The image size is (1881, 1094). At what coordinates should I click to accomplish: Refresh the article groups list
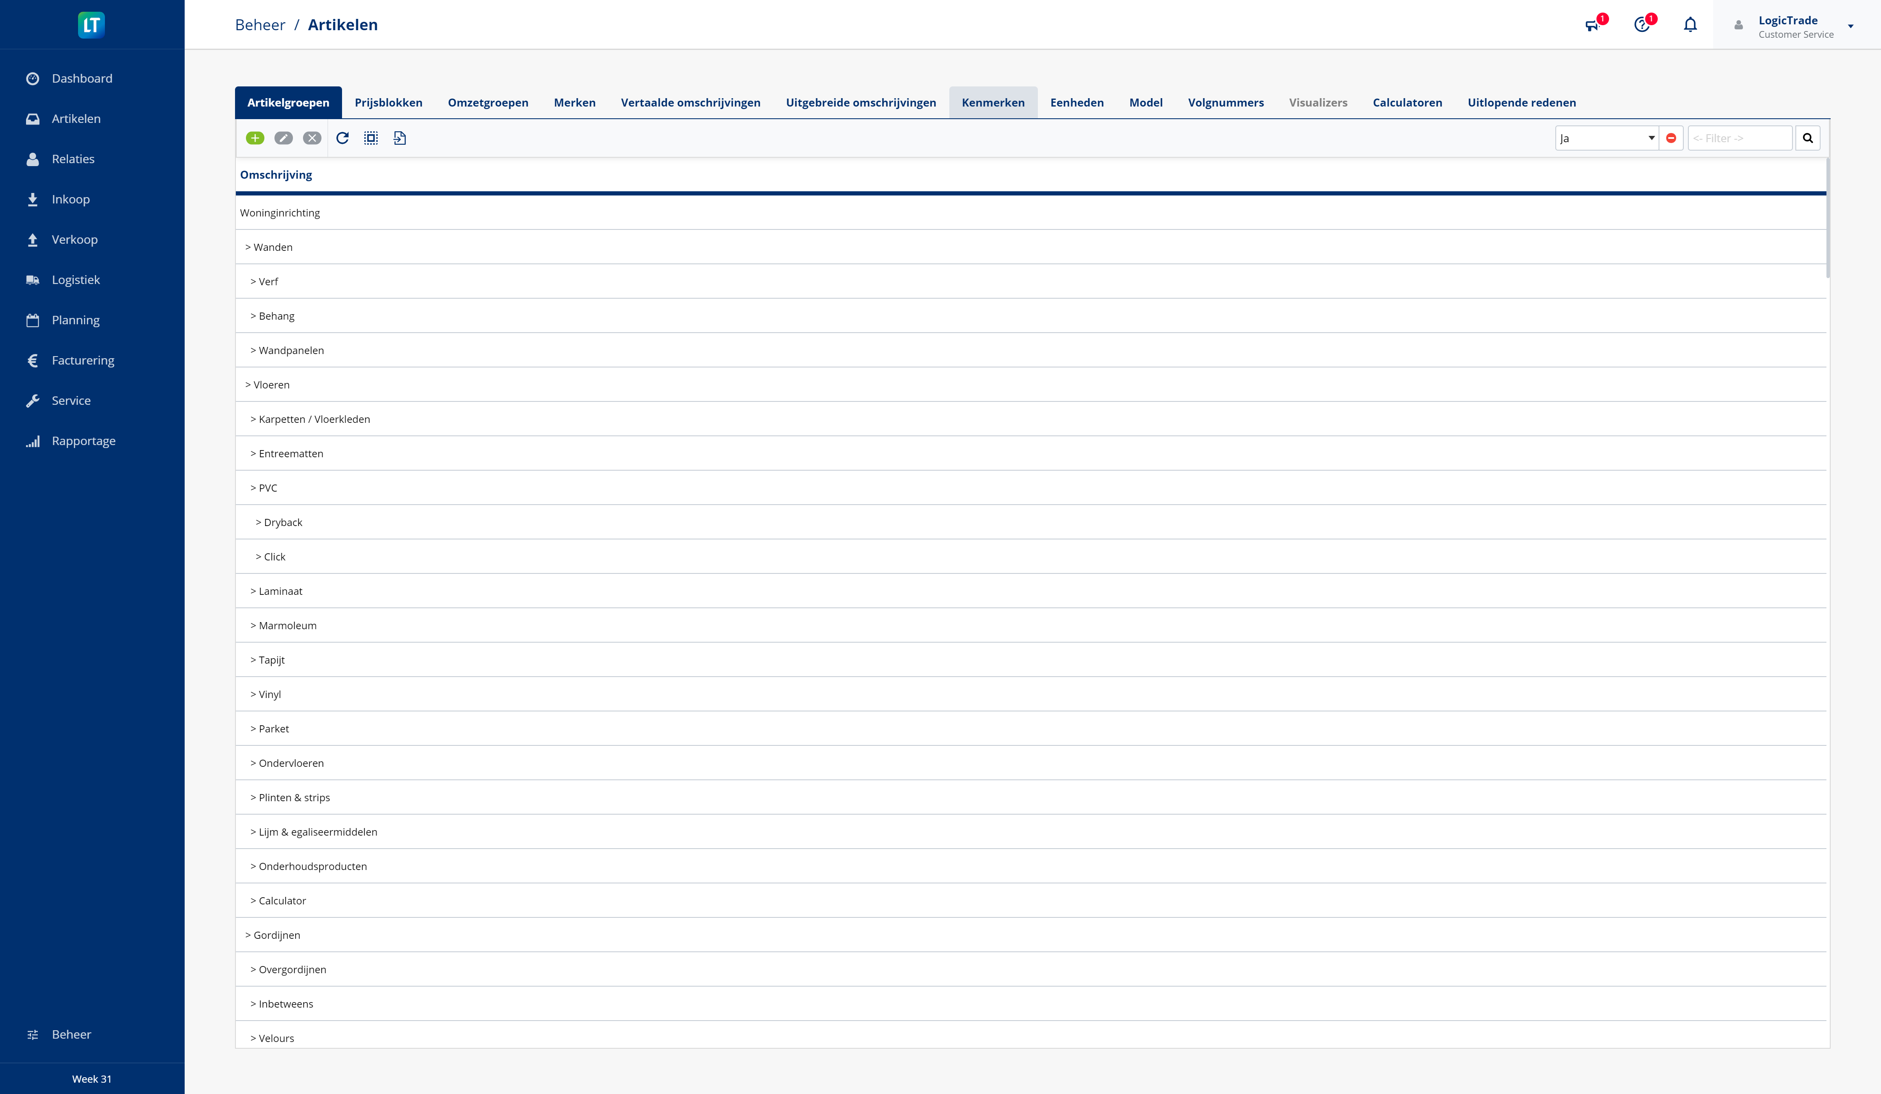[x=342, y=138]
